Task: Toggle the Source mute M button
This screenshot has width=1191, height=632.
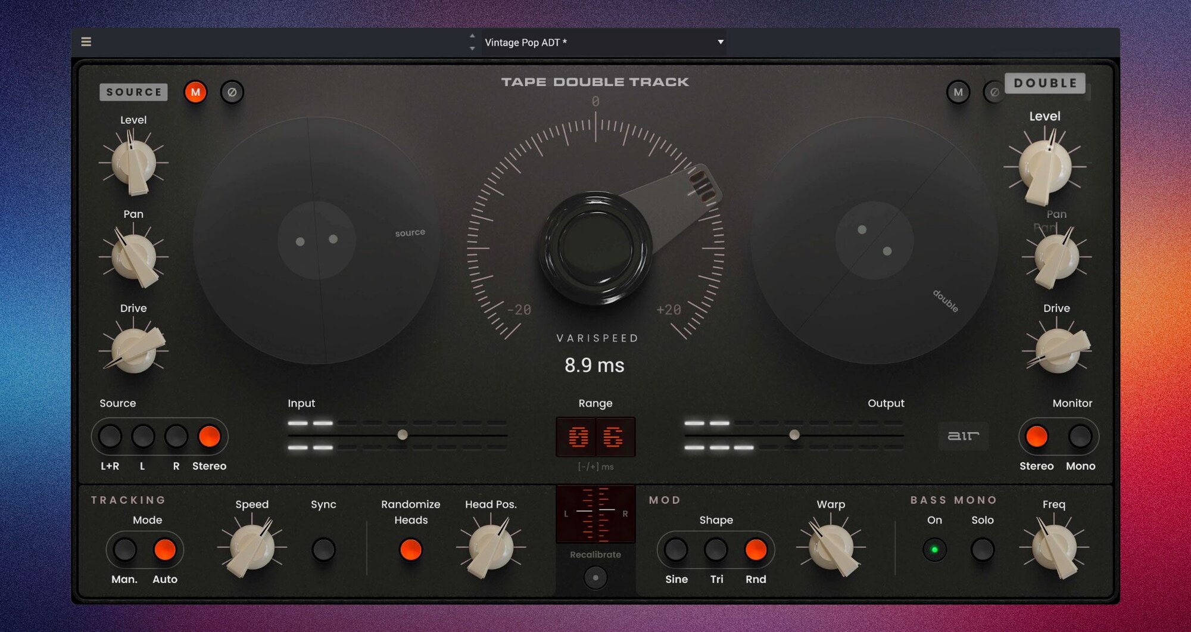Action: click(195, 92)
